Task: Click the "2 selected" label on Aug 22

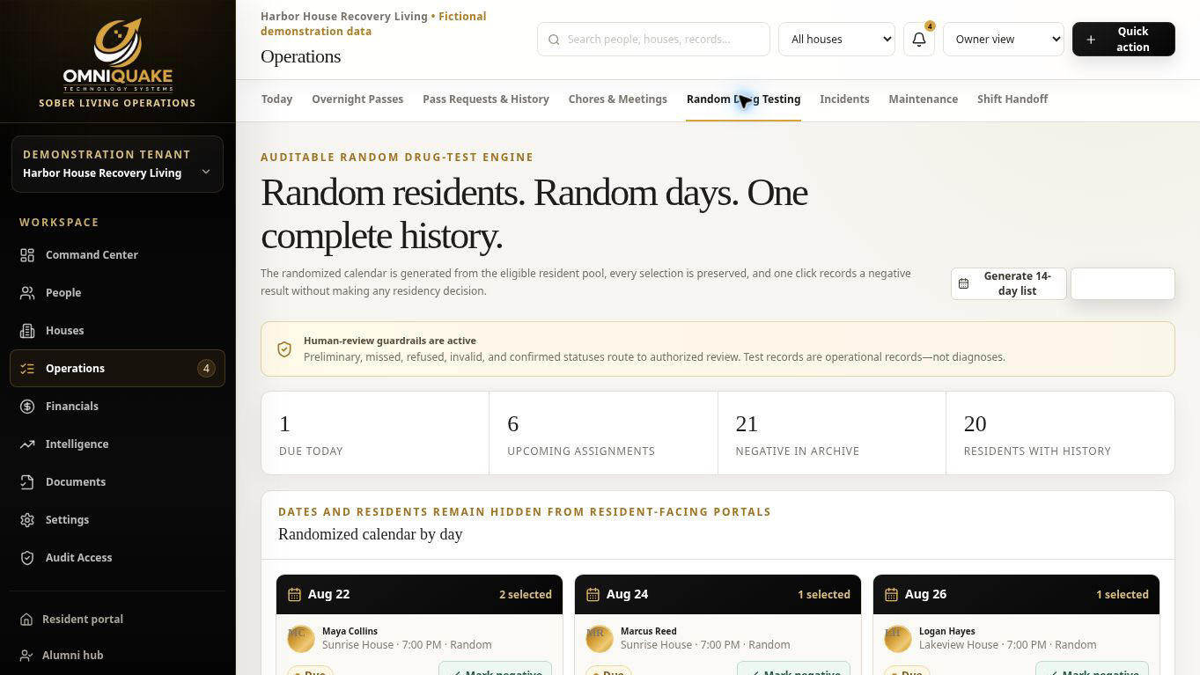Action: (526, 595)
